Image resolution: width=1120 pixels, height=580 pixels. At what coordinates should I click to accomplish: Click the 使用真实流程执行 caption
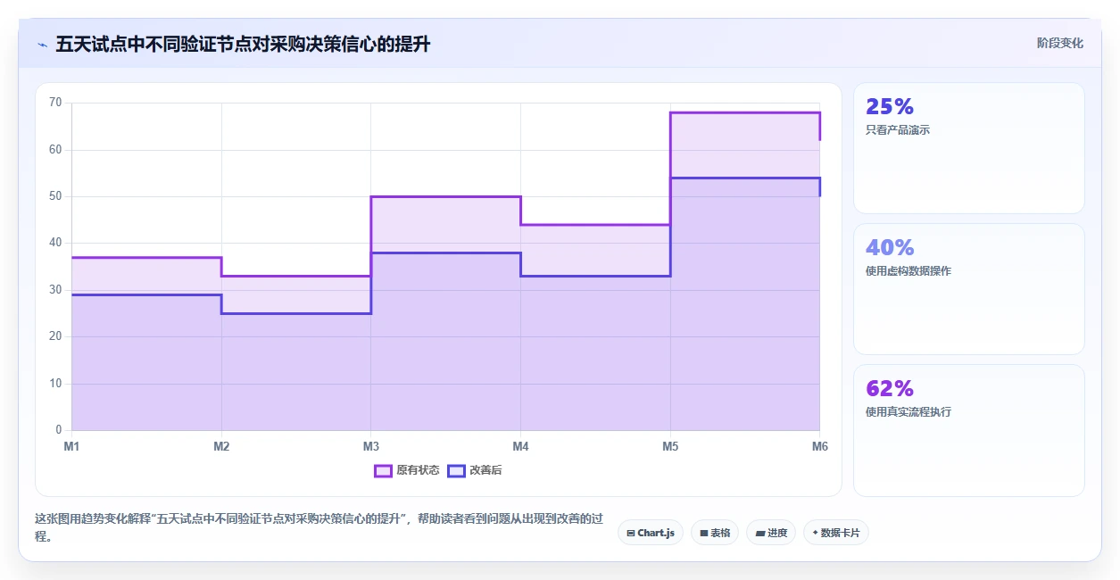tap(908, 412)
